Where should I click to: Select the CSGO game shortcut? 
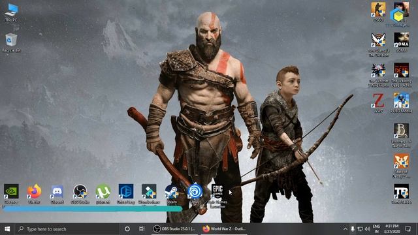378,12
